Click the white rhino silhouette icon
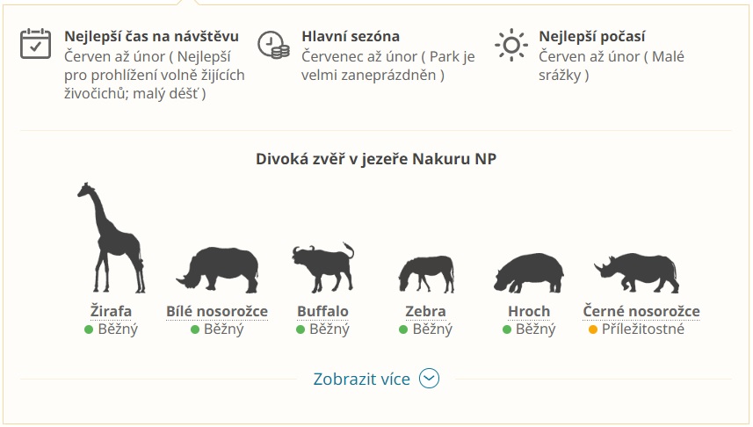 (x=217, y=271)
